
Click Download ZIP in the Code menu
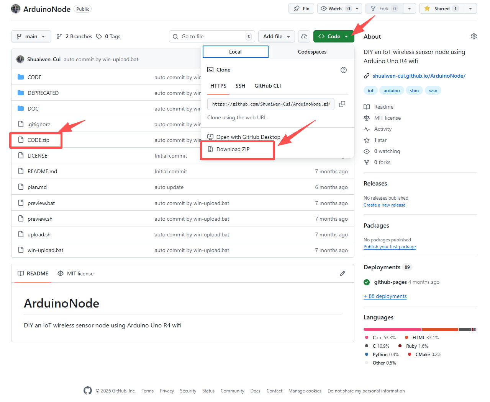[x=233, y=149]
